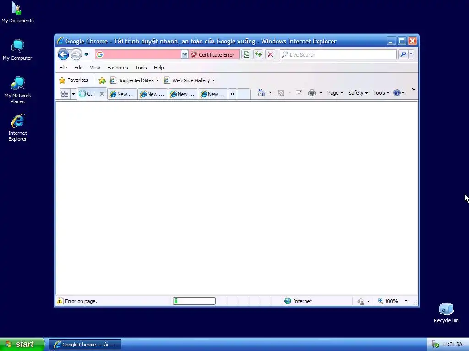This screenshot has width=469, height=351.
Task: Open the File menu
Action: (63, 68)
